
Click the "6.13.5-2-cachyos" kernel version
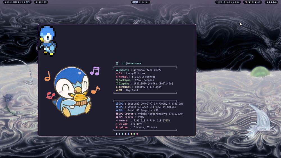point(144,77)
